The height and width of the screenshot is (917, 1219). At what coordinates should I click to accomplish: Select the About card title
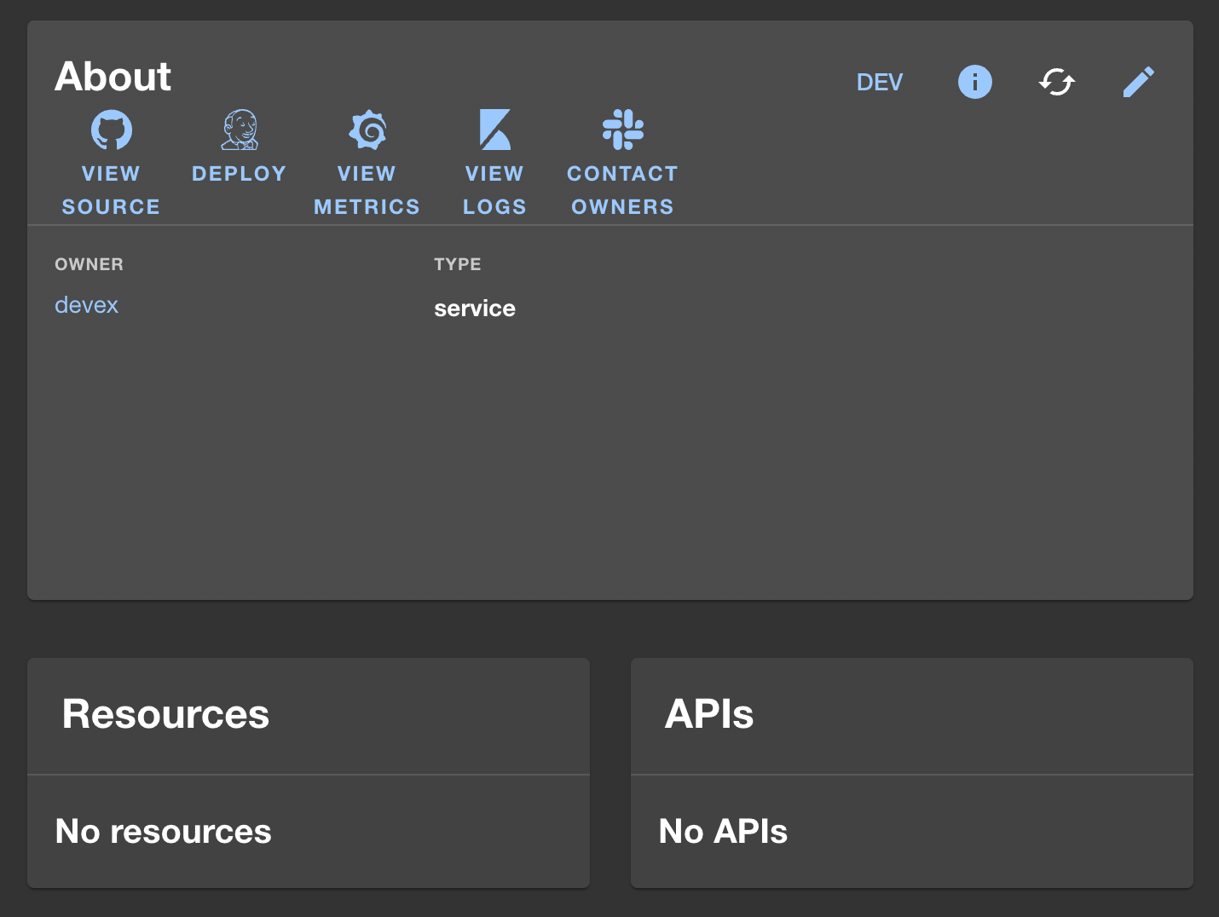coord(113,76)
